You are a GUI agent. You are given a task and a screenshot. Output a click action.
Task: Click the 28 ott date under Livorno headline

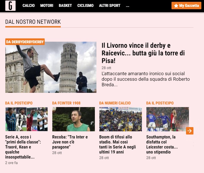coord(106,68)
